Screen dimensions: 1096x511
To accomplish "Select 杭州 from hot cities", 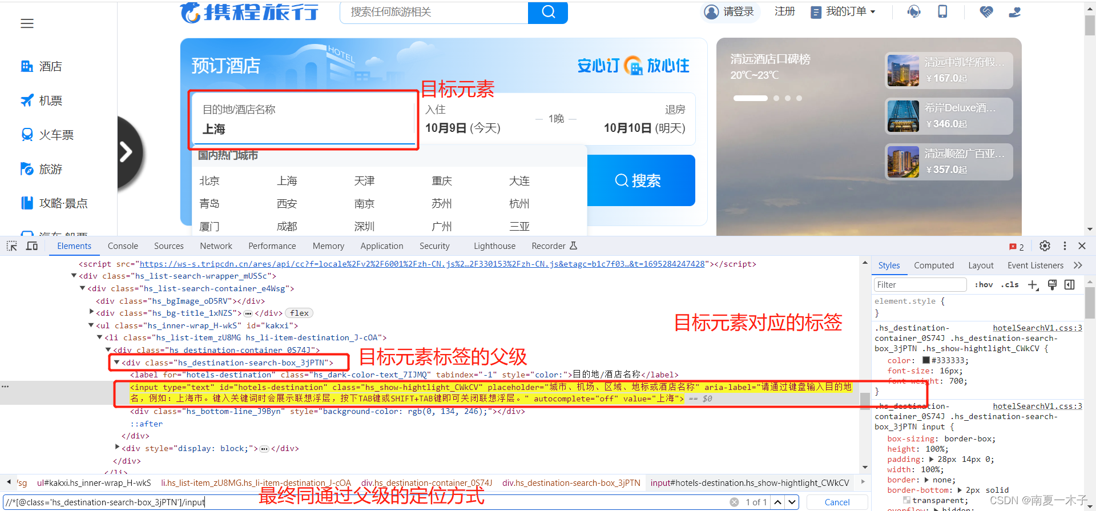I will (519, 204).
